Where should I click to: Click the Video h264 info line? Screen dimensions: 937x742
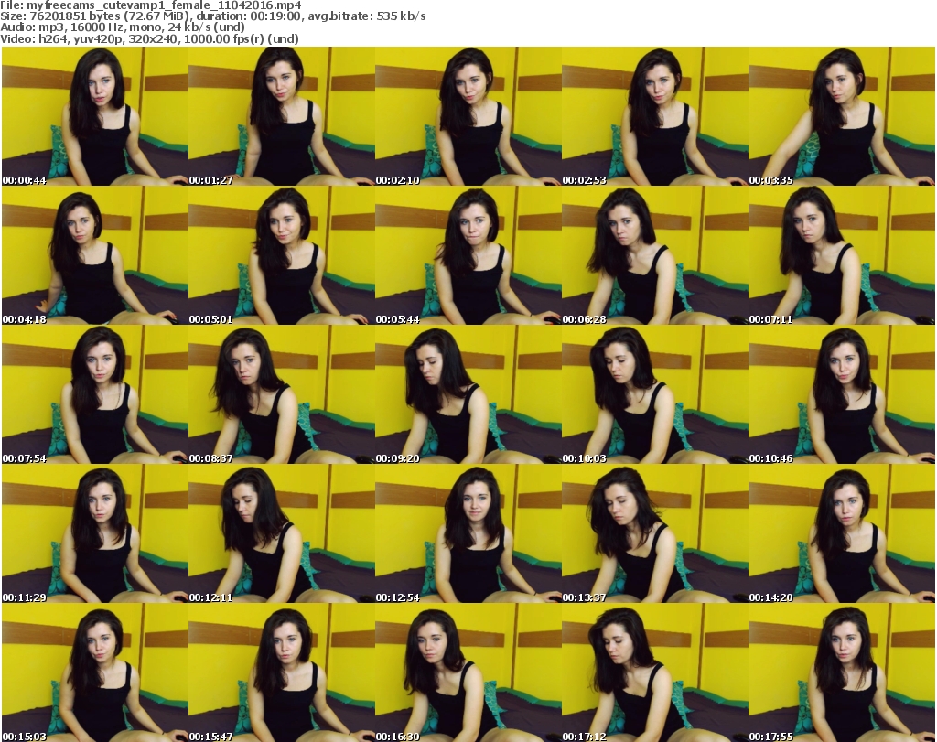pyautogui.click(x=151, y=39)
